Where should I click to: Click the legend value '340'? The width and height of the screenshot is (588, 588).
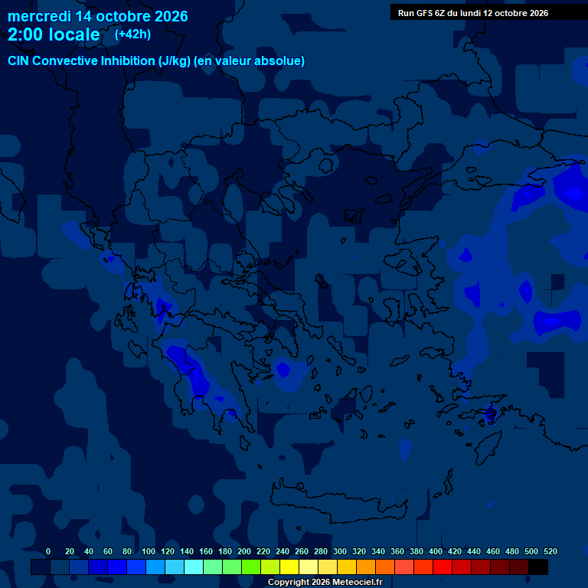click(378, 551)
